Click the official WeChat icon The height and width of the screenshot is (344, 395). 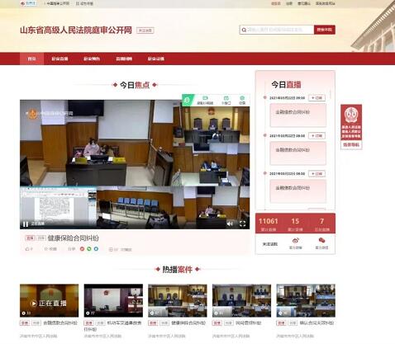(321, 241)
